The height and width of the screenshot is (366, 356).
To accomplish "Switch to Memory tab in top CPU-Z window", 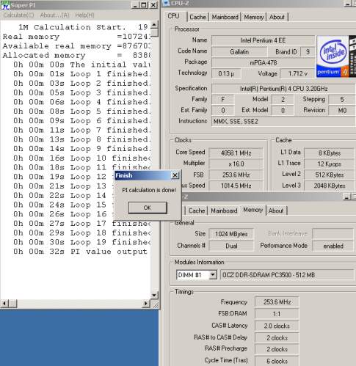I will (x=254, y=17).
